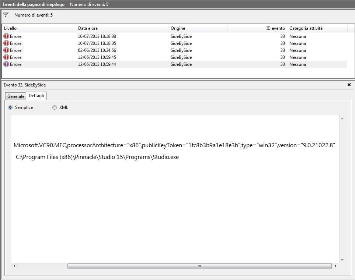Select the Semplice radio button

10,107
